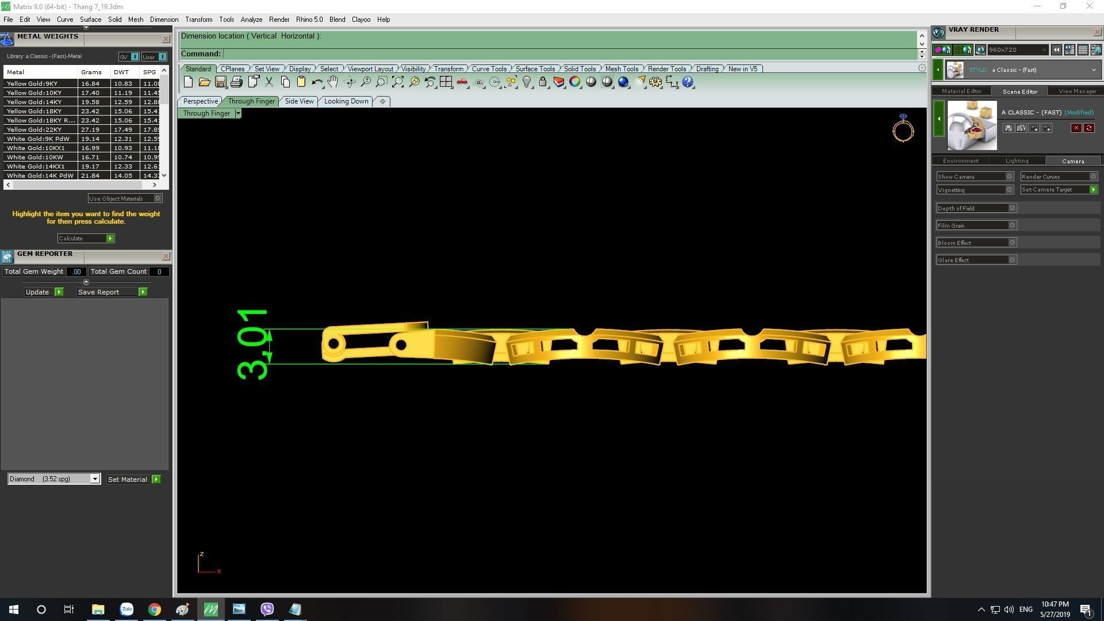Open Chrome from the Windows taskbar
Viewport: 1104px width, 621px height.
point(154,609)
